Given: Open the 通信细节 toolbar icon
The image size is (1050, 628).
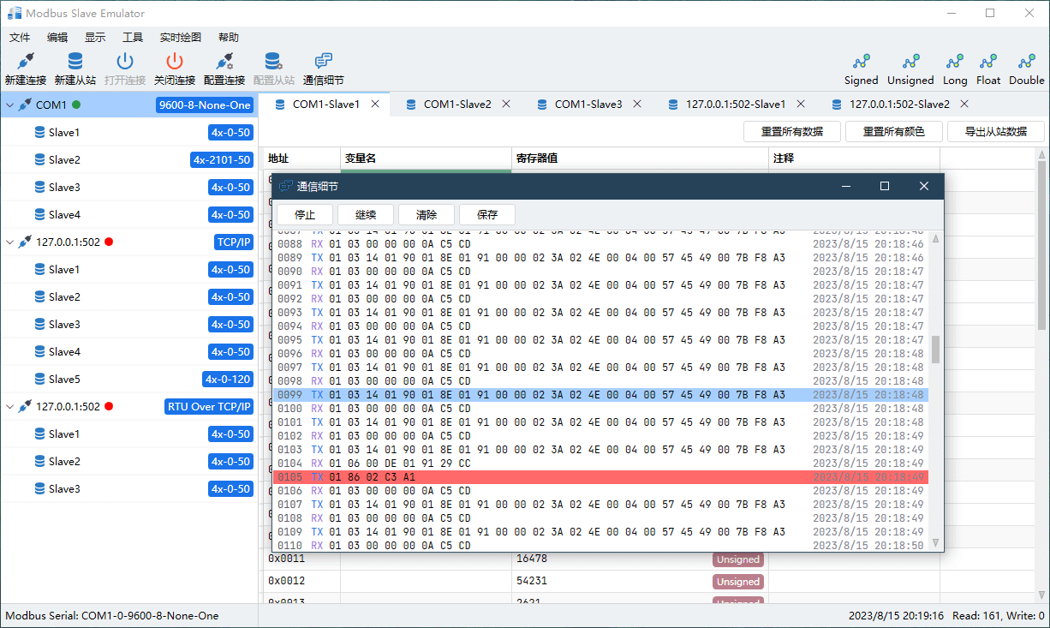Looking at the screenshot, I should click(x=323, y=62).
